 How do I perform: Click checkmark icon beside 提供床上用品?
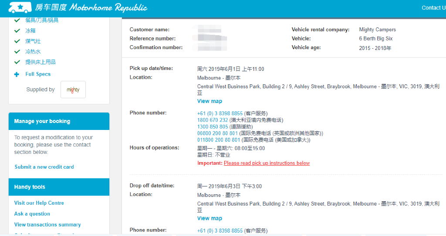tap(17, 62)
